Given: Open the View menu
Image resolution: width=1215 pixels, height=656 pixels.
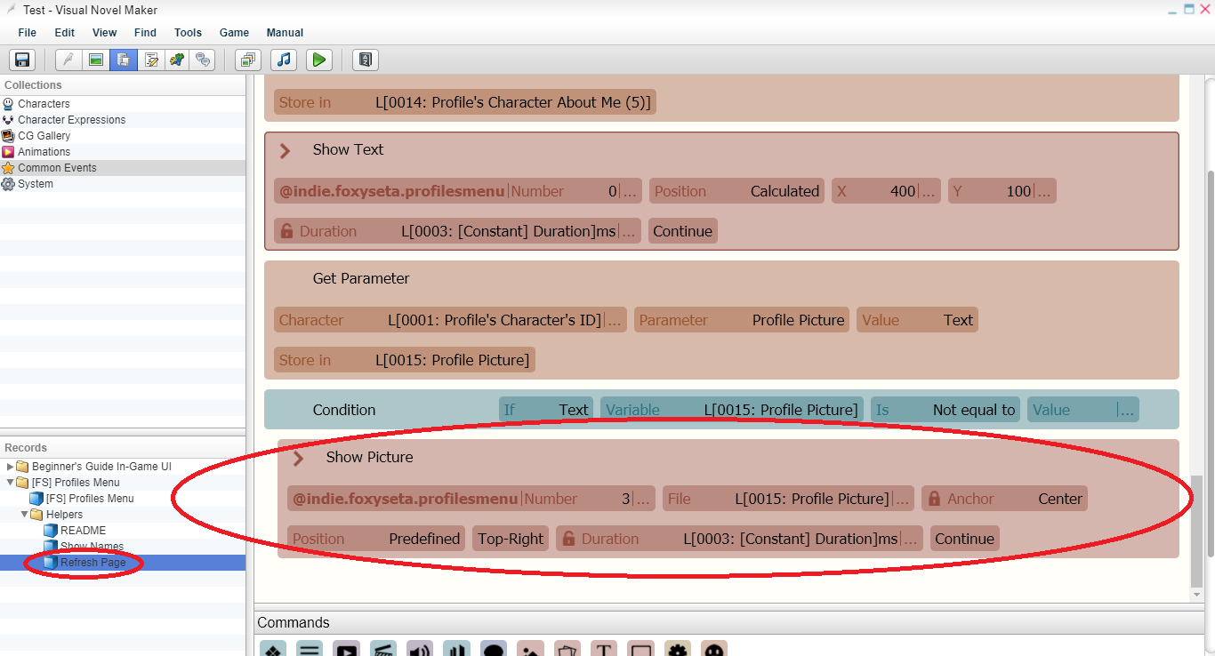Looking at the screenshot, I should coord(105,33).
